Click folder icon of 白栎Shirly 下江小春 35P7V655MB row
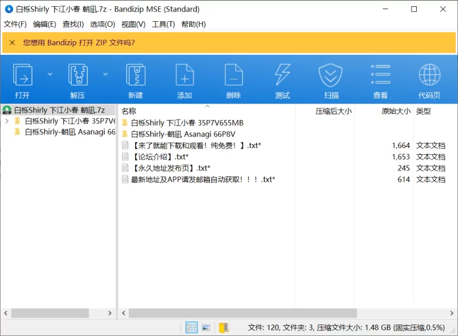Viewport: 458px width, 336px height. click(x=125, y=122)
